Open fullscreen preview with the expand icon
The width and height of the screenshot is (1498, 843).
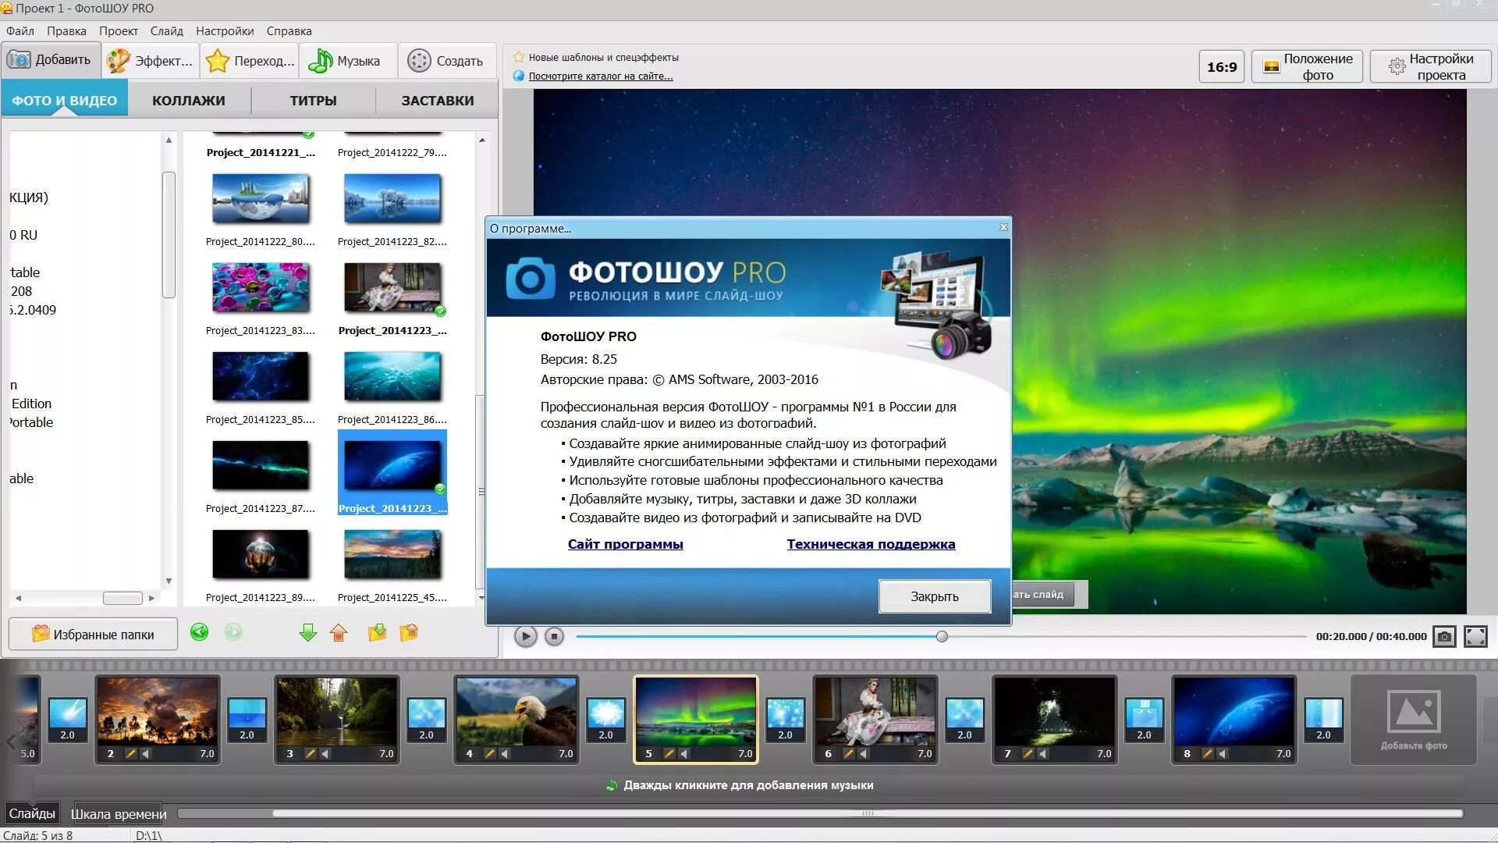click(x=1475, y=637)
